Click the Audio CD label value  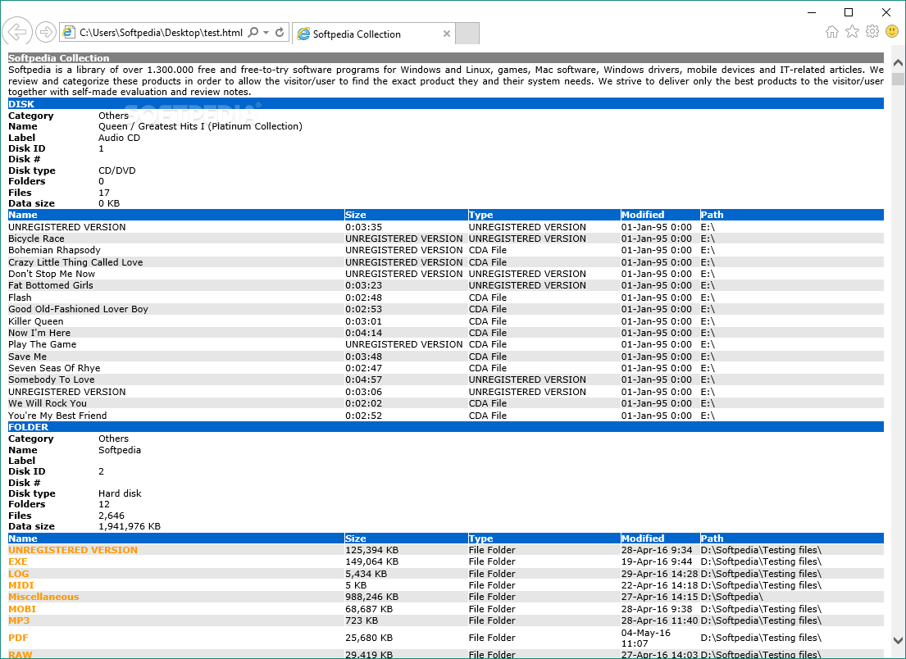[x=119, y=138]
